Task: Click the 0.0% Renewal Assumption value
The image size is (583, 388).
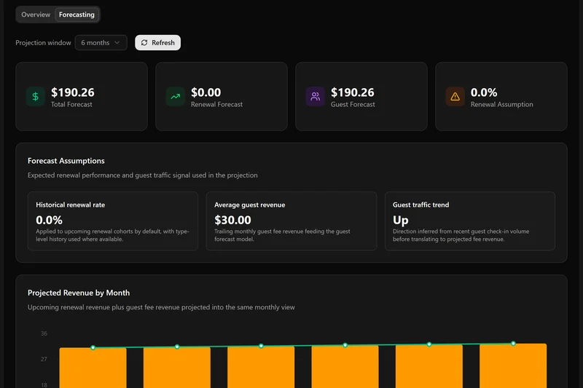Action: point(484,92)
